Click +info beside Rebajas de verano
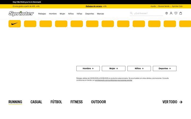 coord(105,6)
